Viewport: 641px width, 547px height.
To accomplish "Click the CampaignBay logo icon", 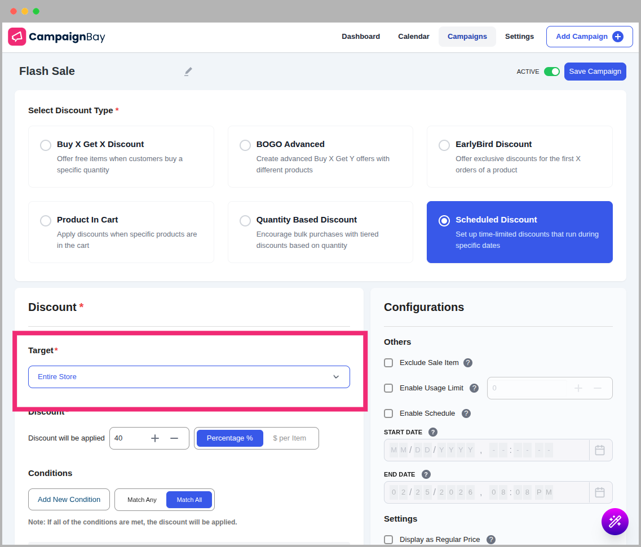I will 17,37.
